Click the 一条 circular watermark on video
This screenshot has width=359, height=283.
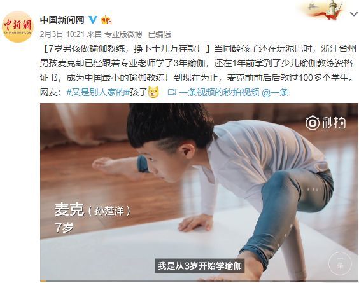[340, 263]
